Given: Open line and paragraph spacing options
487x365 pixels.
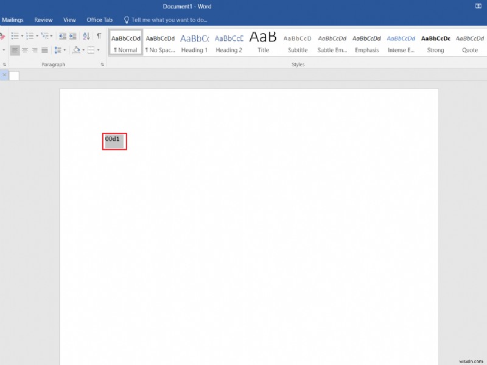Looking at the screenshot, I should [58, 50].
